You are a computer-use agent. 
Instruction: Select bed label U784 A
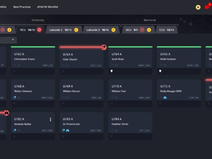pyautogui.click(x=116, y=119)
